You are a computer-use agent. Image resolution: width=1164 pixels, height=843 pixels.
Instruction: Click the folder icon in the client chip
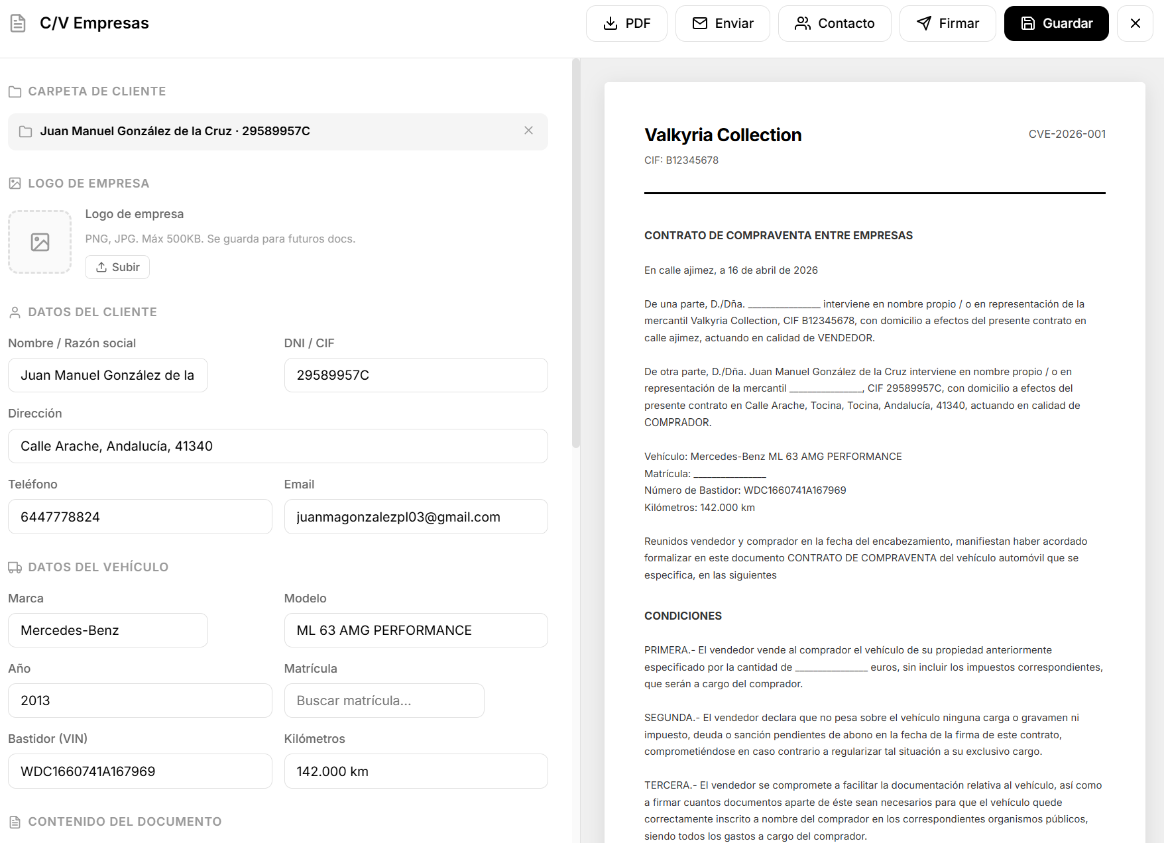pyautogui.click(x=26, y=131)
